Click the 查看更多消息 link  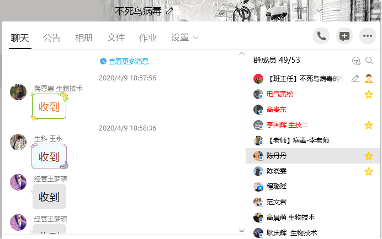[x=124, y=62]
